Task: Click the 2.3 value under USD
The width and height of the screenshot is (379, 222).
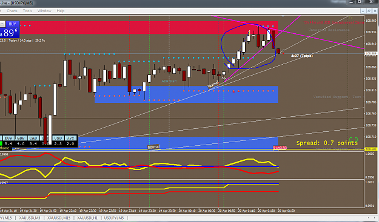Action: (x=58, y=143)
